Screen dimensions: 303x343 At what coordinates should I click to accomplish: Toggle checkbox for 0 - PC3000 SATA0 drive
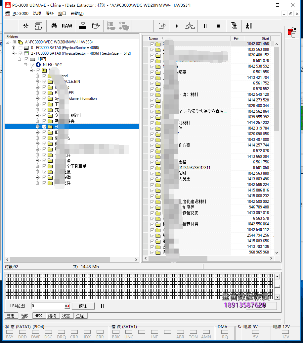click(x=21, y=48)
